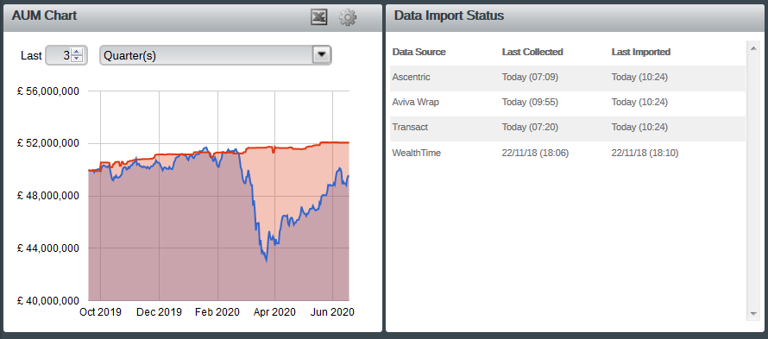This screenshot has width=768, height=339.
Task: Select the WealthTime data source row
Action: click(568, 154)
